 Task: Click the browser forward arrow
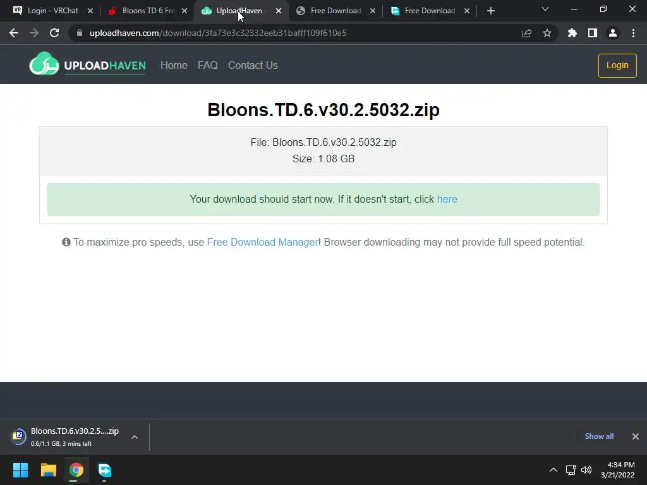[x=34, y=33]
